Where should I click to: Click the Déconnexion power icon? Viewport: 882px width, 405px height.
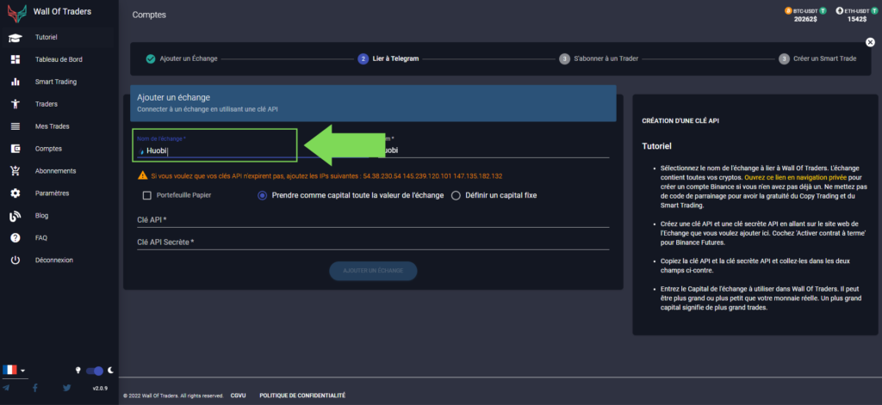click(16, 260)
